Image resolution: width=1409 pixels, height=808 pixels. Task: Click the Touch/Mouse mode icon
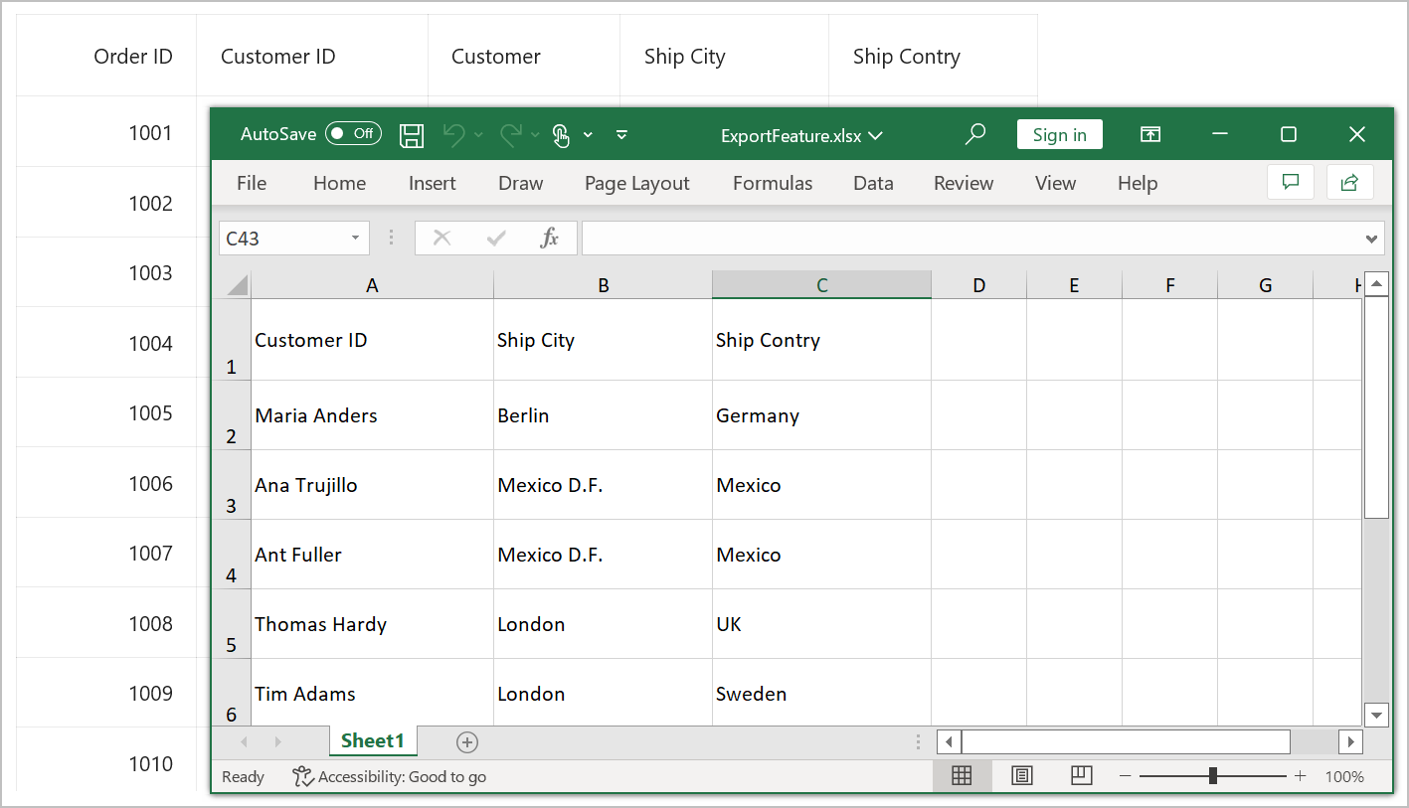[561, 135]
